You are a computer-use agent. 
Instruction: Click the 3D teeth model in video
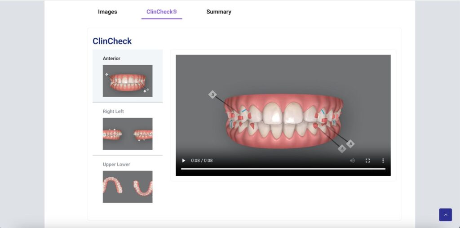pyautogui.click(x=283, y=119)
